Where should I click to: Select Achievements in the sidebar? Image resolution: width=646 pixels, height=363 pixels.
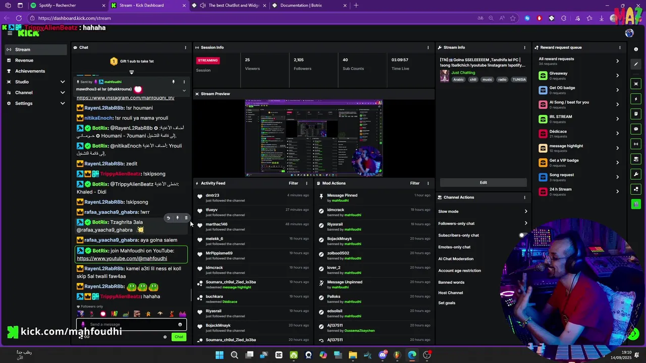click(x=36, y=71)
